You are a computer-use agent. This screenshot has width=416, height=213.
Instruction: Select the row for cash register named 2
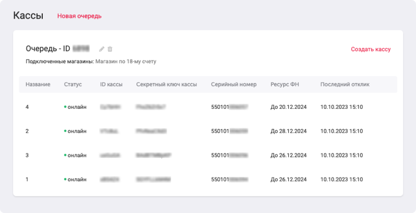(208, 131)
